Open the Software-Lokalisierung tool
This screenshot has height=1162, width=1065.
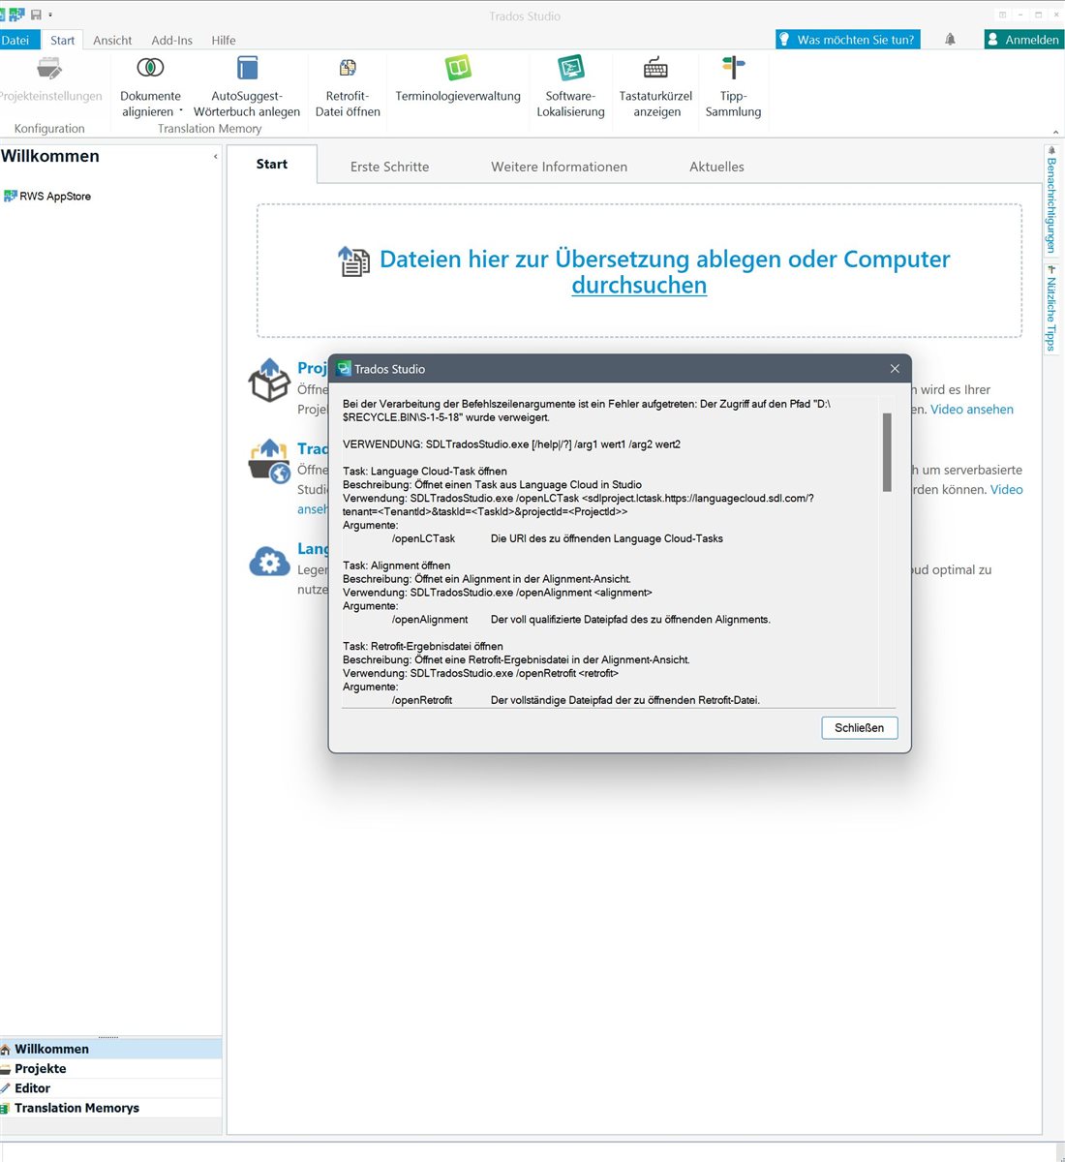(x=570, y=82)
